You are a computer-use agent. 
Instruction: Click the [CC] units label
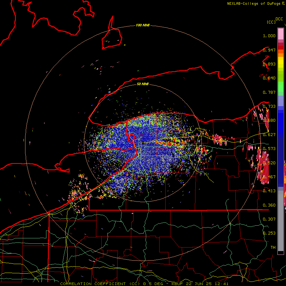(x=271, y=22)
